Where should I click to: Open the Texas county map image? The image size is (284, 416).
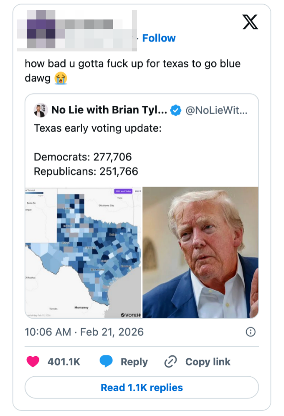84,253
